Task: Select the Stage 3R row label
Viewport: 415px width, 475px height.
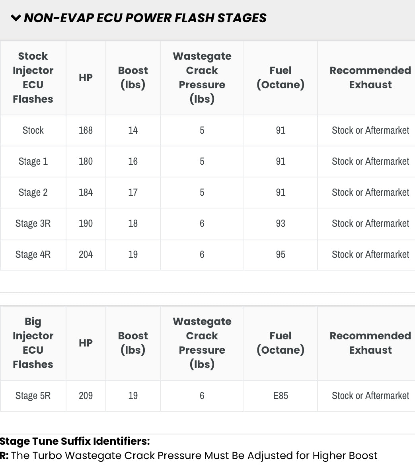Action: pyautogui.click(x=33, y=224)
